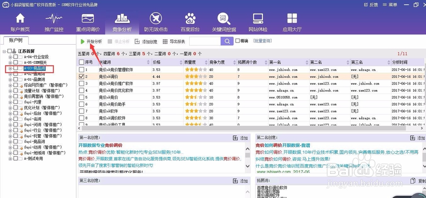426x198 pixels.
Task: Click scroll-down arrow in 第一名创意 panel
Action: pos(248,166)
